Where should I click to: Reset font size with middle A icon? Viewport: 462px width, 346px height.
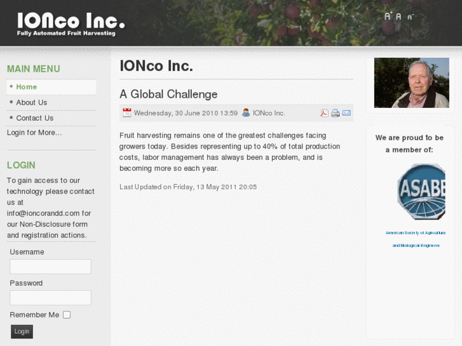(398, 17)
